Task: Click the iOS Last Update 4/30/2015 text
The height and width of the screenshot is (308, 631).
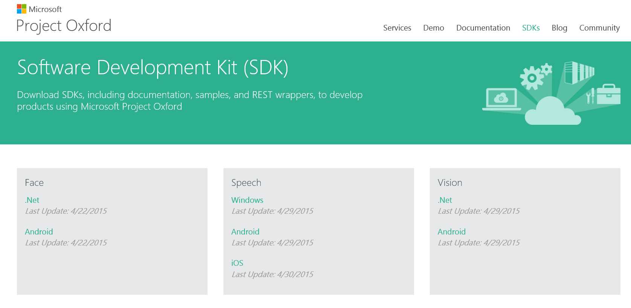Action: (x=272, y=274)
